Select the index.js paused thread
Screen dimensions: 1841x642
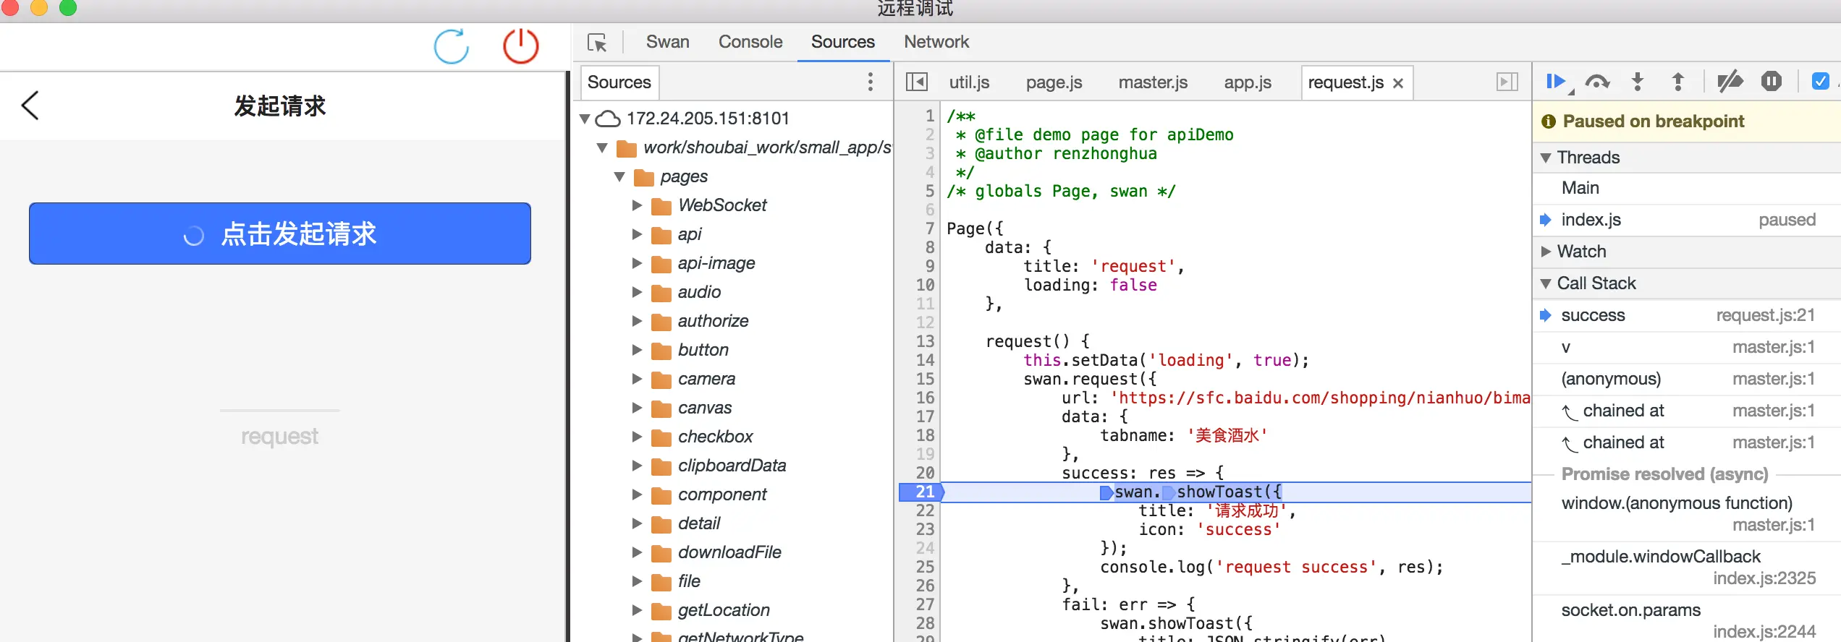pos(1687,220)
